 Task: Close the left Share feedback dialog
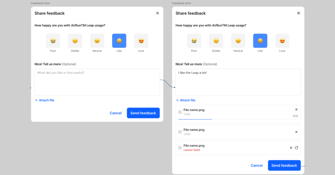(x=157, y=13)
